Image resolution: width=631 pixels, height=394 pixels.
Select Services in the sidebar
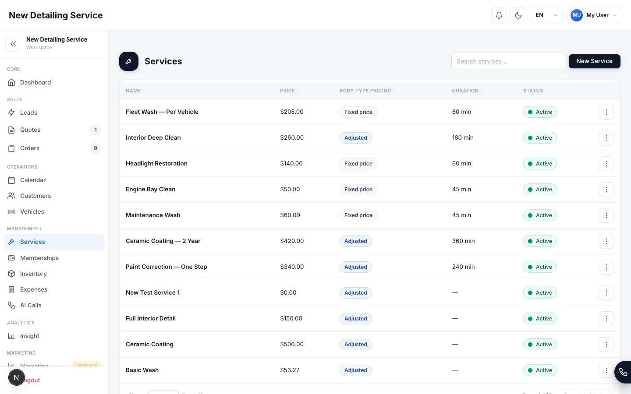pos(54,242)
